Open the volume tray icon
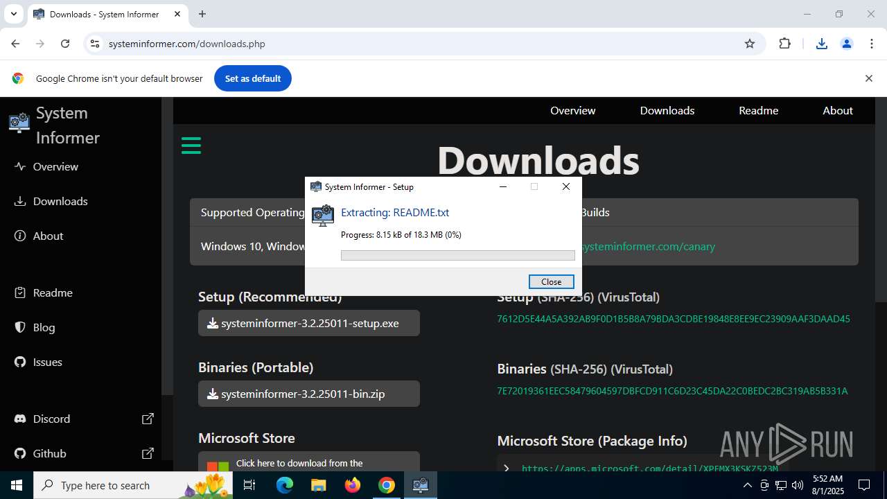Image resolution: width=887 pixels, height=499 pixels. coord(798,485)
